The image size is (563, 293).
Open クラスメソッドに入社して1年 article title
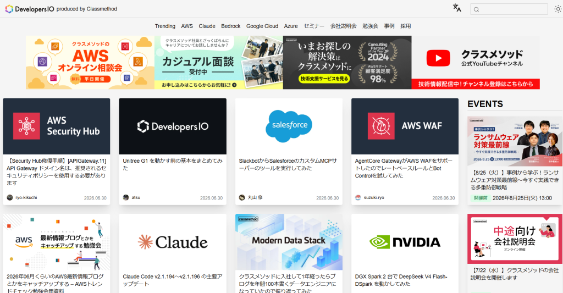pos(288,284)
